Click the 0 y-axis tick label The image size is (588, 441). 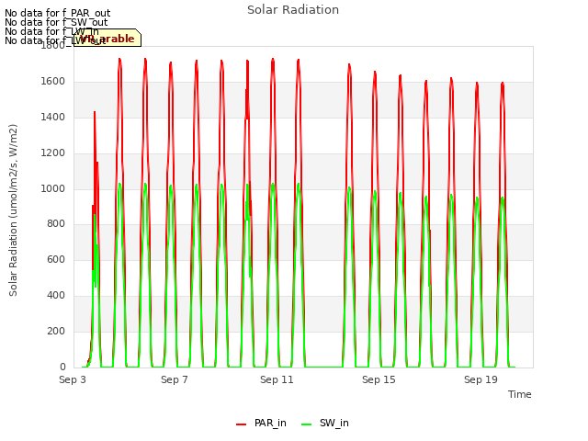[x=62, y=367]
